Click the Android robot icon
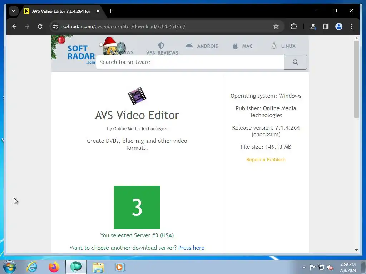This screenshot has width=366, height=274. tap(189, 45)
